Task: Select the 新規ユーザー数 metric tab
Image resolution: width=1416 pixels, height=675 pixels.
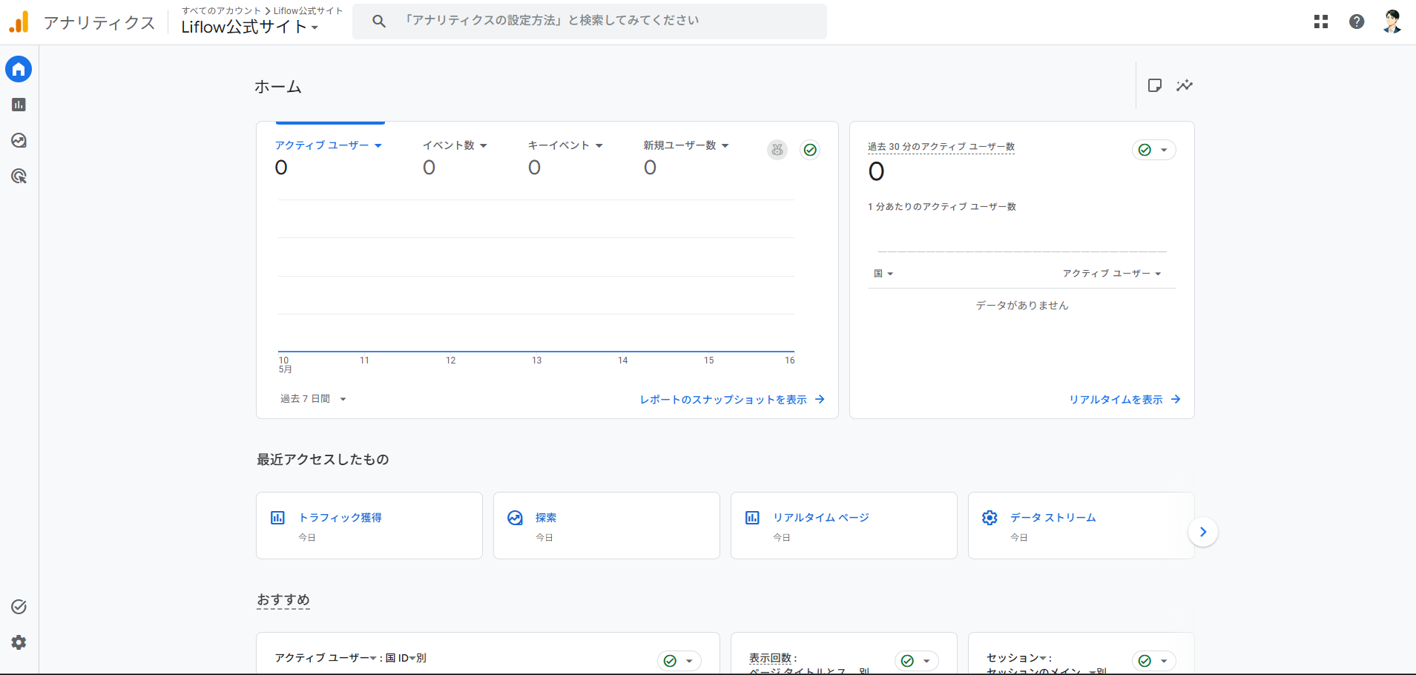Action: point(686,145)
